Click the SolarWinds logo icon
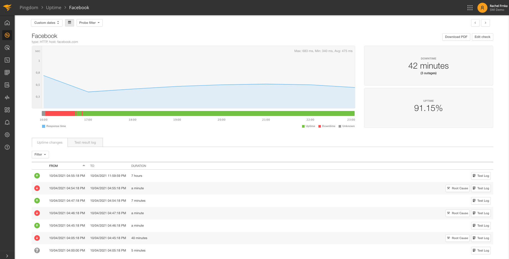 tap(7, 7)
